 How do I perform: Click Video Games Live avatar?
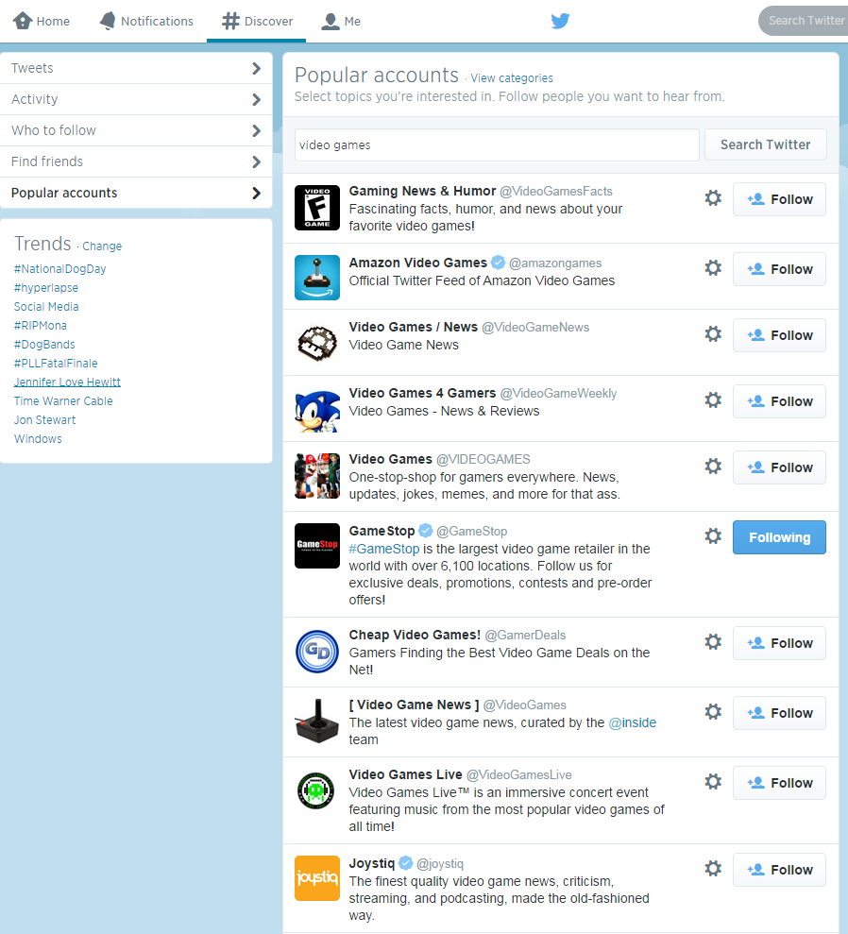317,790
